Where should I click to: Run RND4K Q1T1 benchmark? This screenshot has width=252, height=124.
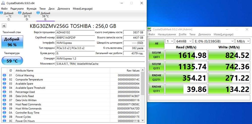pos(156,89)
